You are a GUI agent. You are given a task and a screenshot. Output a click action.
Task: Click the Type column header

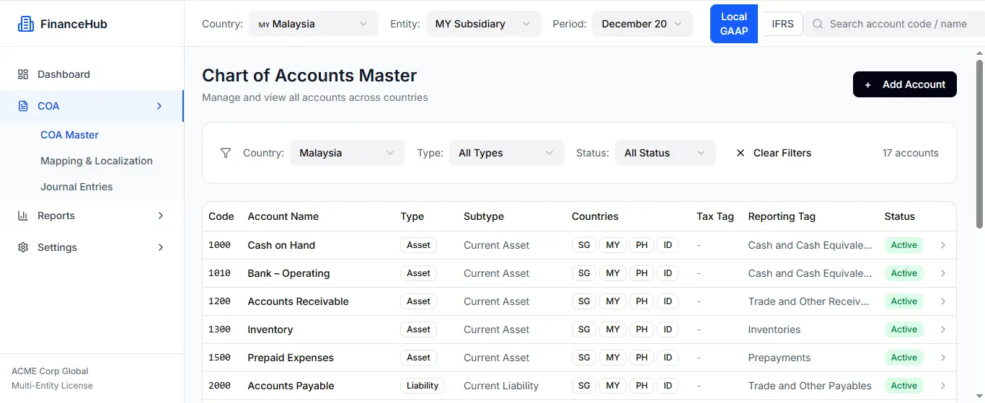click(412, 216)
